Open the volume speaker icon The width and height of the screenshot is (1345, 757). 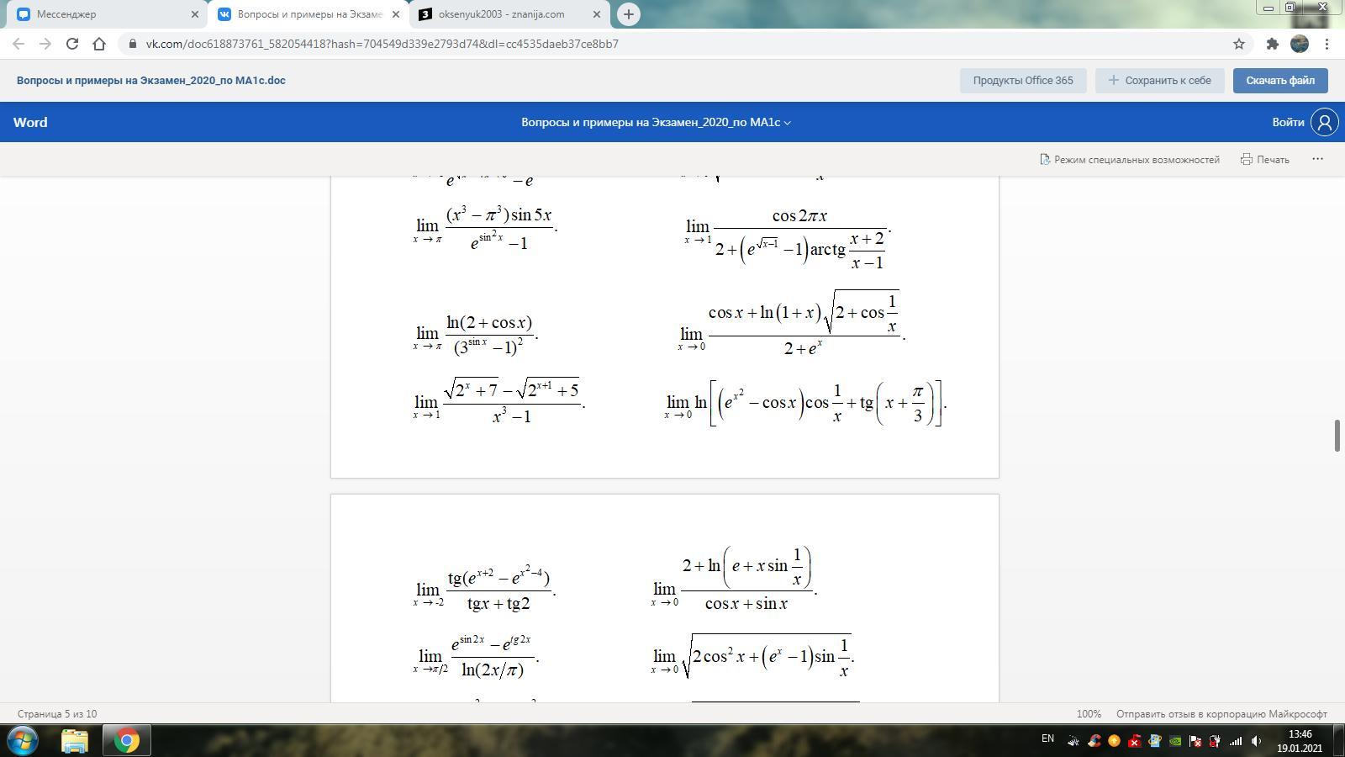pos(1256,741)
